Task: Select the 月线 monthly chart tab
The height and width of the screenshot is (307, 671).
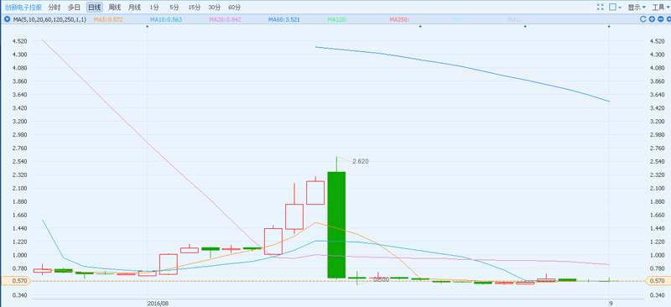Action: 134,8
